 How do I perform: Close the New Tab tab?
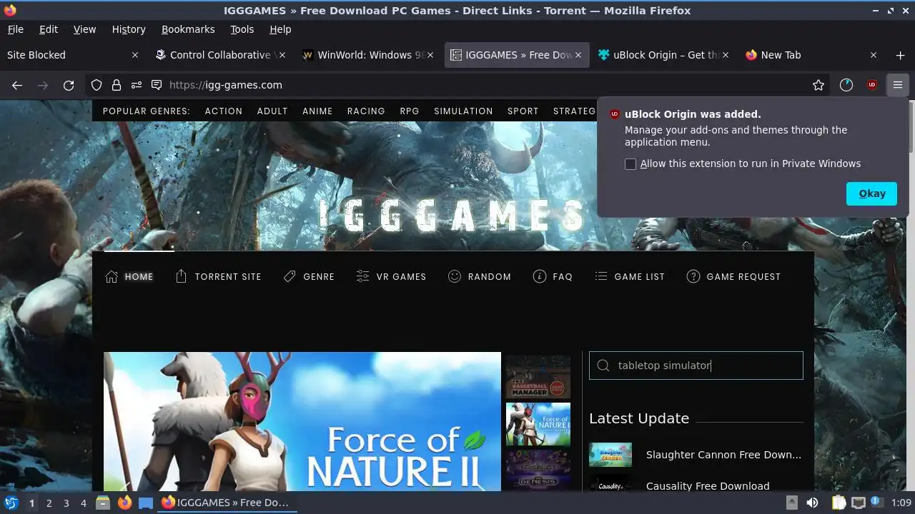coord(873,55)
